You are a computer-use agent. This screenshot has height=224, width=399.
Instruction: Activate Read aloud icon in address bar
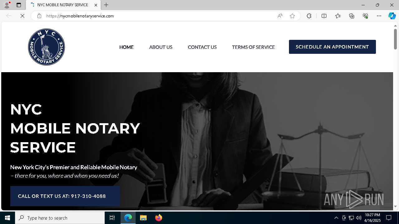coord(280,16)
